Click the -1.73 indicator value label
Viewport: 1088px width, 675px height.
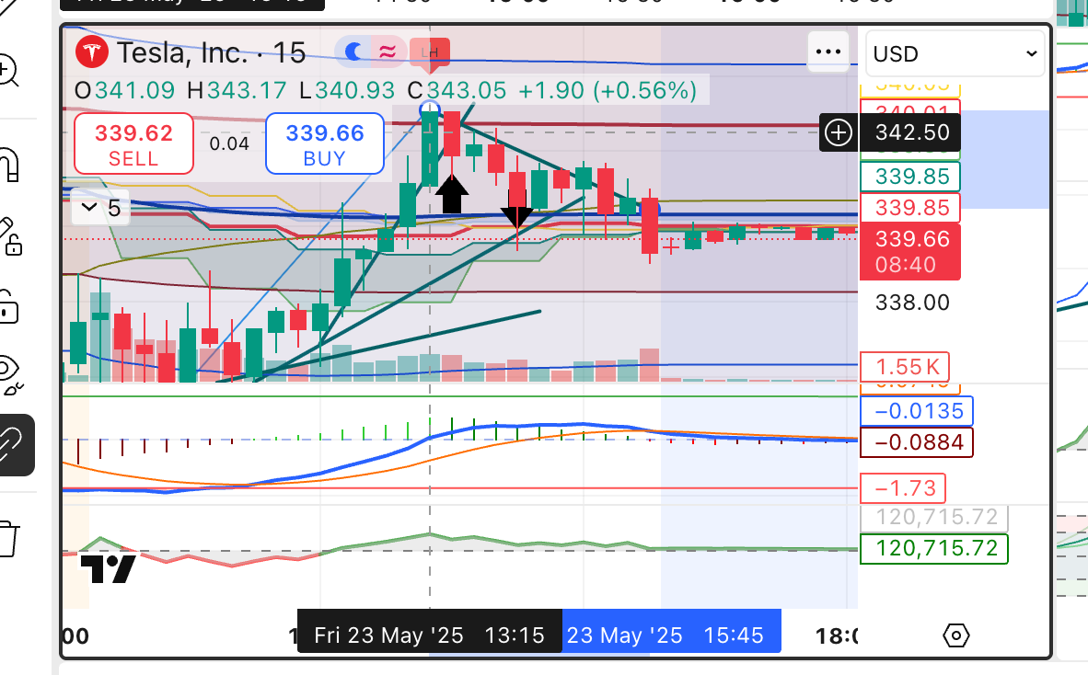click(x=903, y=488)
